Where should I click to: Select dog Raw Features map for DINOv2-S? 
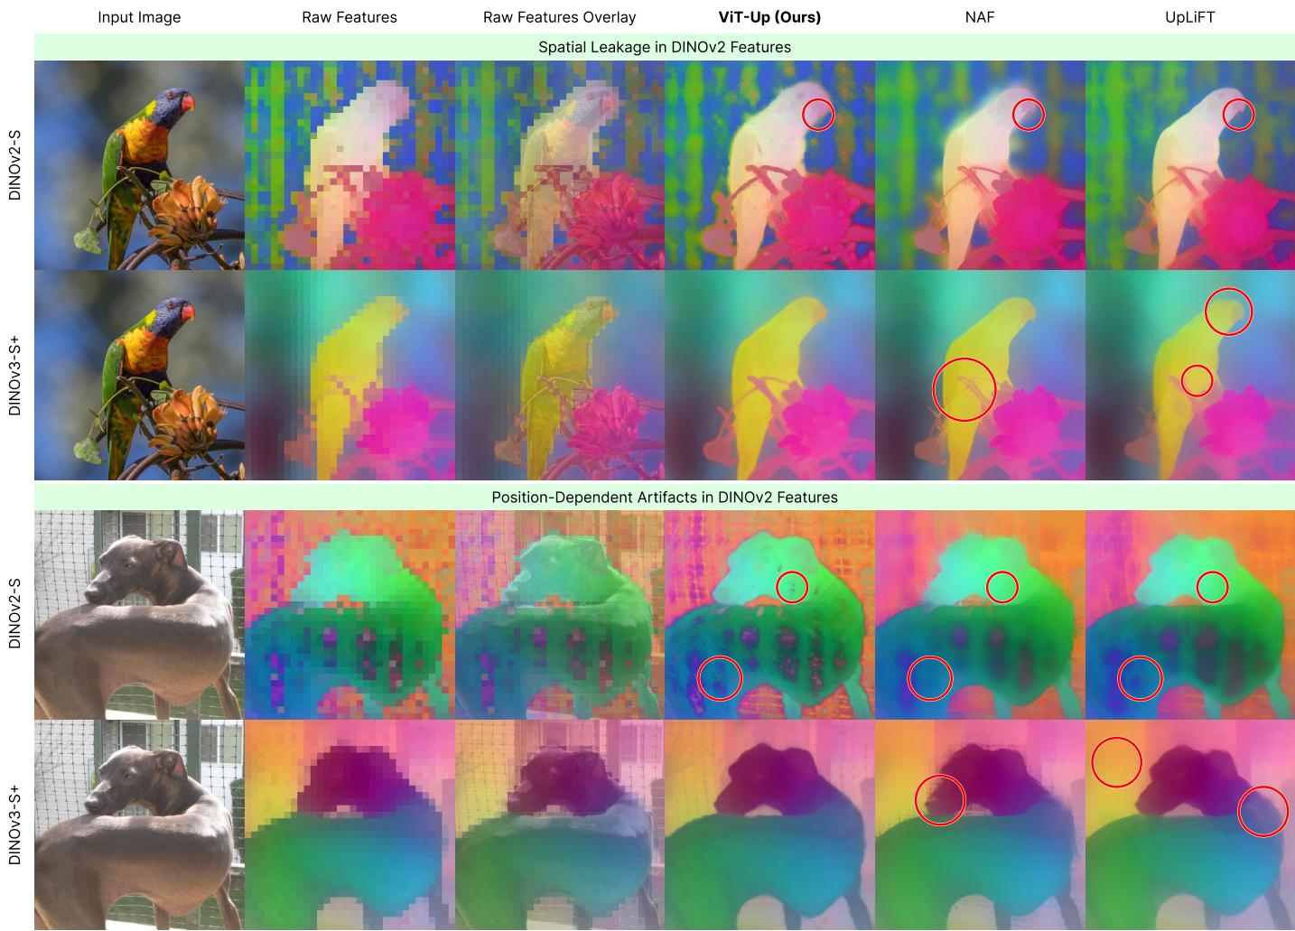349,615
